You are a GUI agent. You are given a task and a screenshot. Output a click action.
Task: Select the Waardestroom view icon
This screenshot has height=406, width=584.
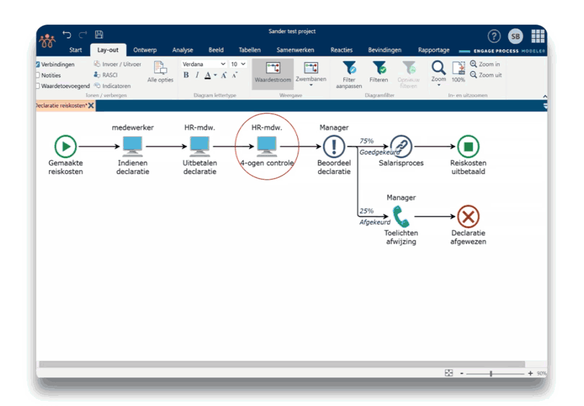click(x=273, y=69)
